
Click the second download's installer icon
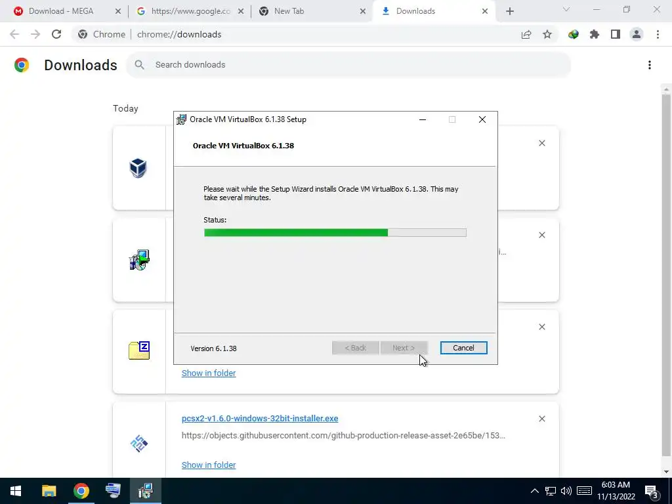coord(139,260)
